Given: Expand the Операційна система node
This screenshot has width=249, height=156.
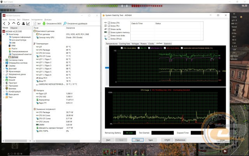Looking at the screenshot, I should (4, 63).
